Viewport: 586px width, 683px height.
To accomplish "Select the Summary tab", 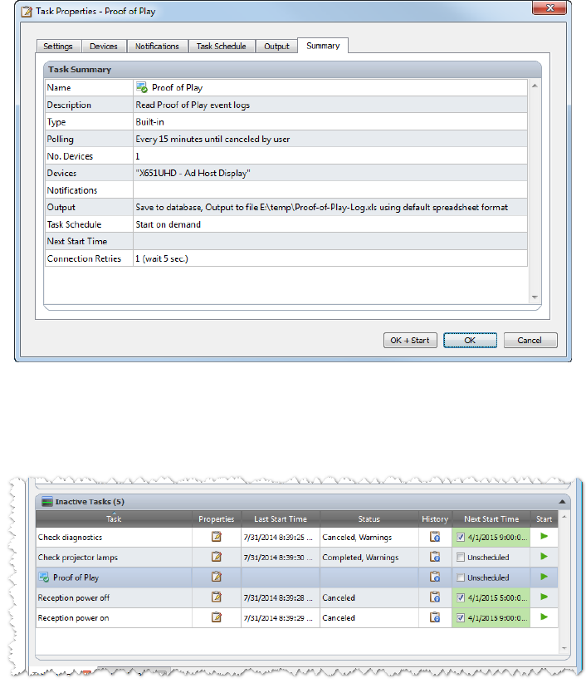I will [x=323, y=46].
